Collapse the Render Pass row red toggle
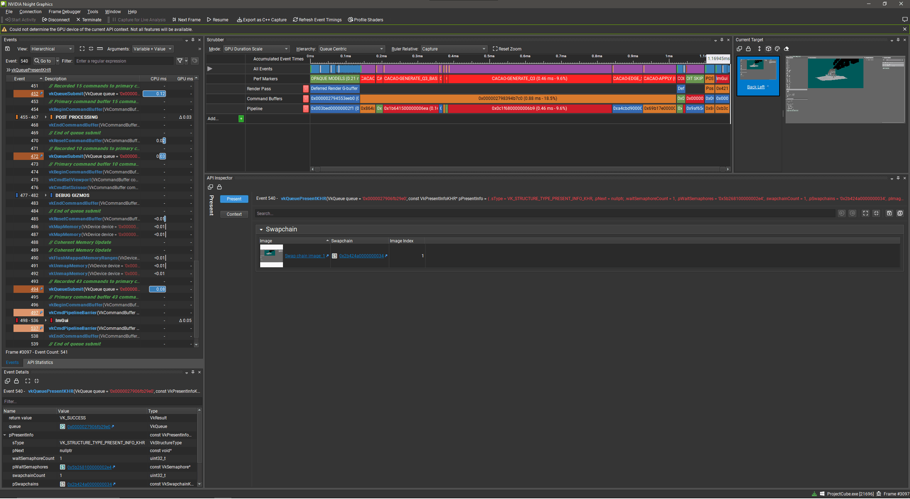This screenshot has width=910, height=499. [306, 89]
